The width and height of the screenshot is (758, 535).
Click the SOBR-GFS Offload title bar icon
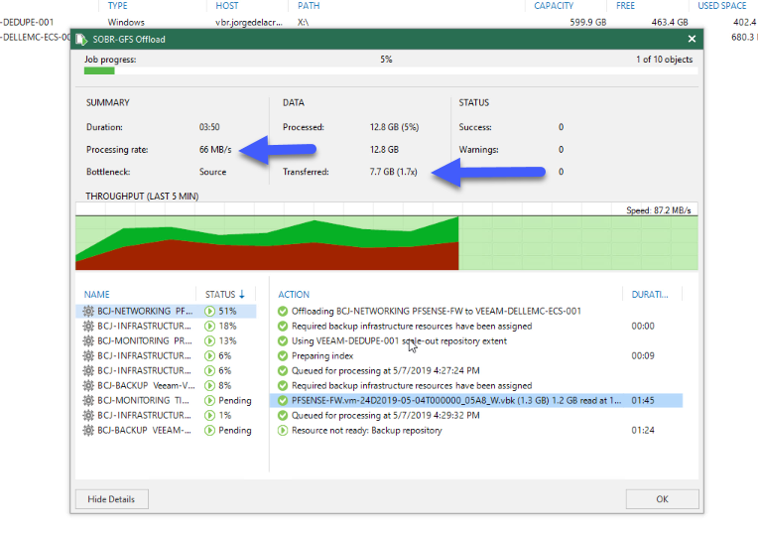[81, 39]
